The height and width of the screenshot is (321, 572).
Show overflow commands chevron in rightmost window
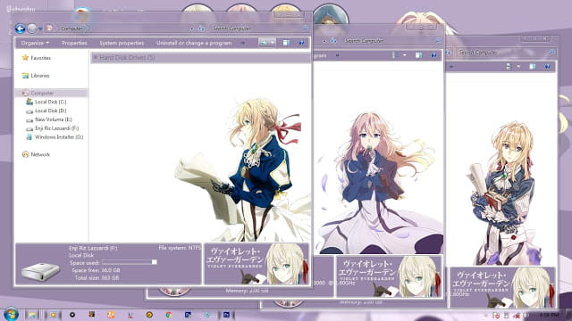pyautogui.click(x=451, y=67)
